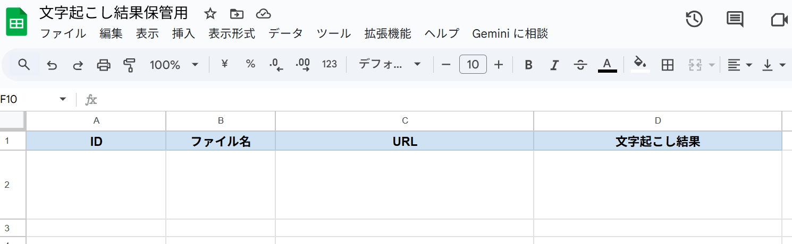Open version history clock icon
The width and height of the screenshot is (792, 244).
[x=694, y=20]
